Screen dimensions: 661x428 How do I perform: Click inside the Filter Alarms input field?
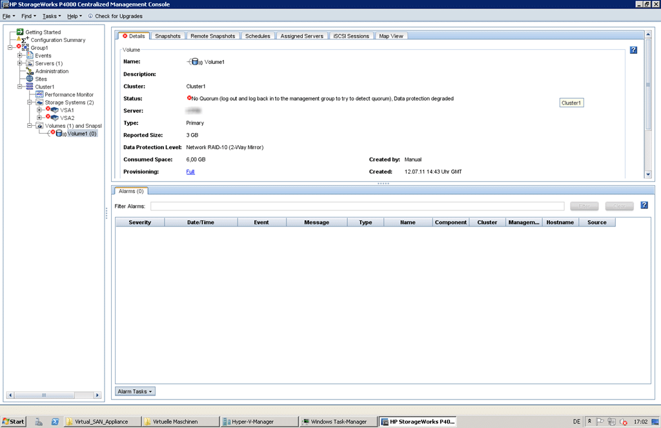[357, 206]
